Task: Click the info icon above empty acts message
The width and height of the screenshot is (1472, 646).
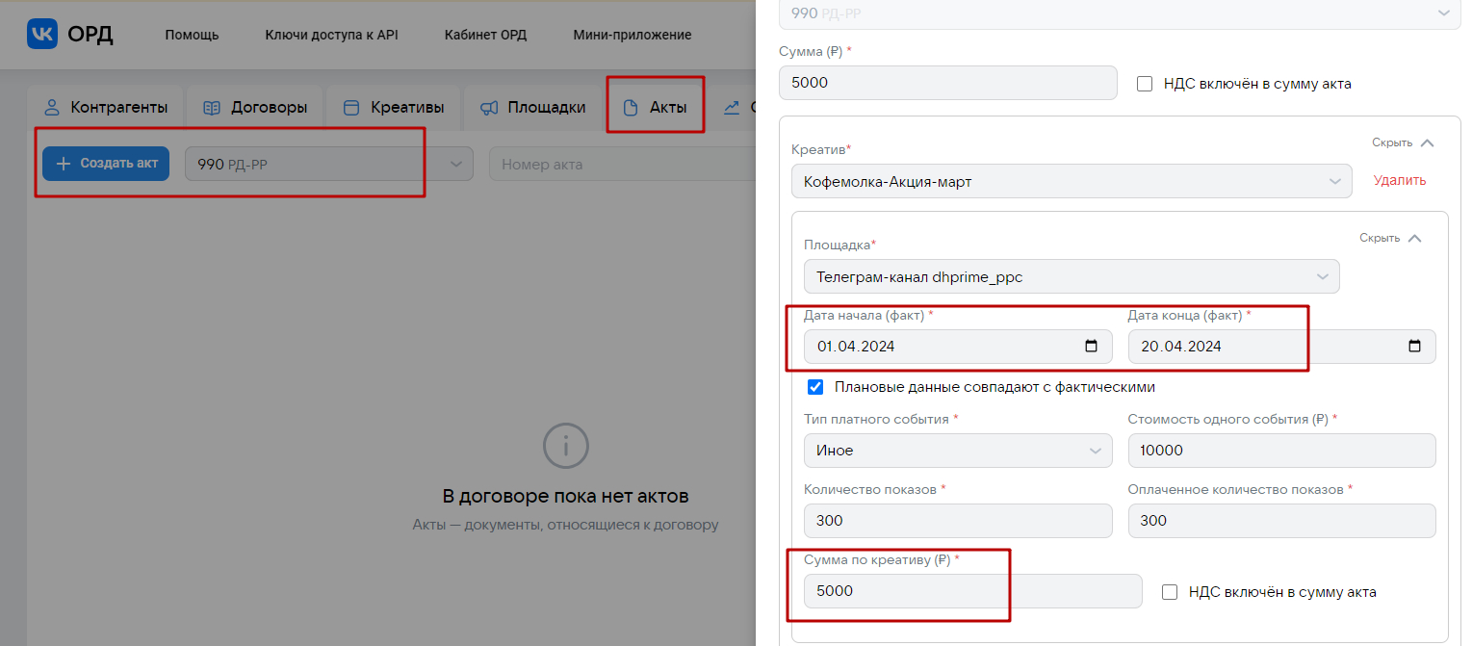Action: (565, 445)
